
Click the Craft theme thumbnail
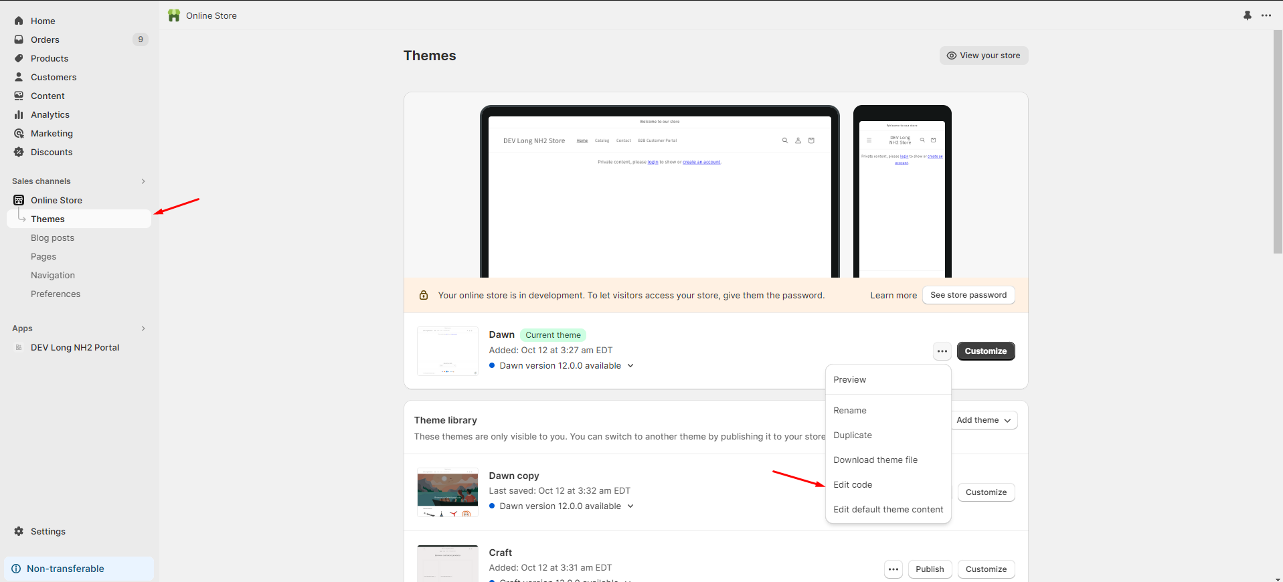(448, 563)
